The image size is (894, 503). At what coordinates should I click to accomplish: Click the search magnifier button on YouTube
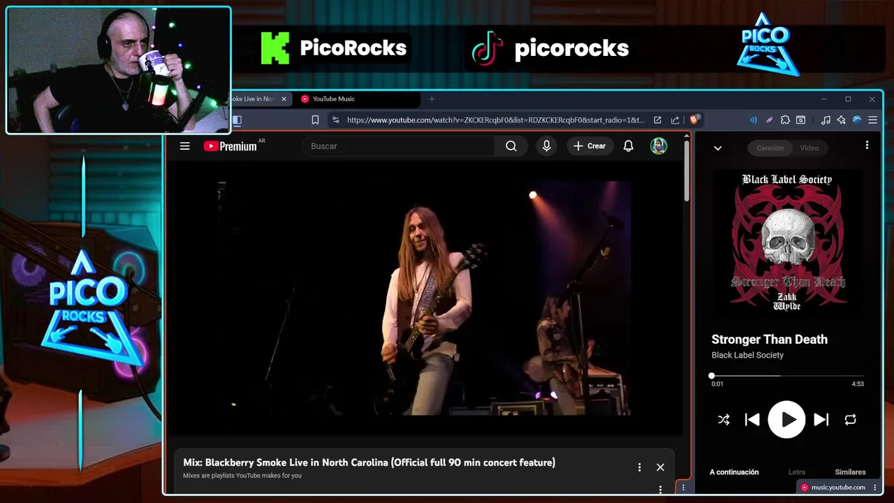pos(511,146)
